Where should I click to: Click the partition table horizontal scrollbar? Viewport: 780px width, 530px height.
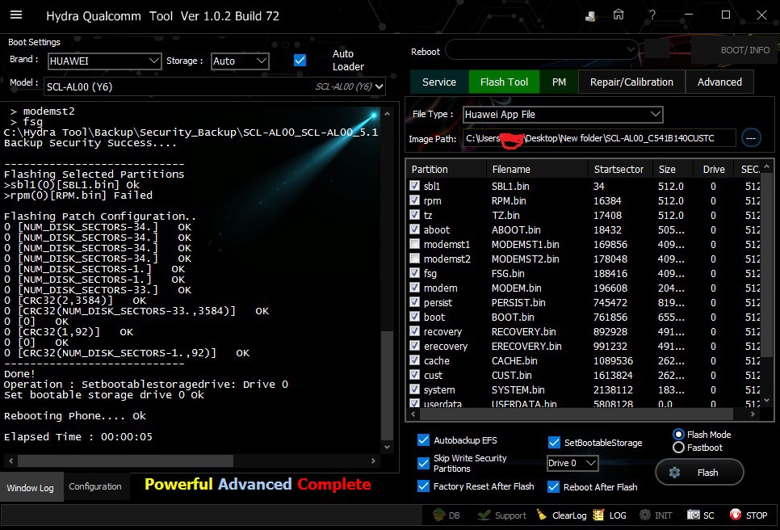575,414
